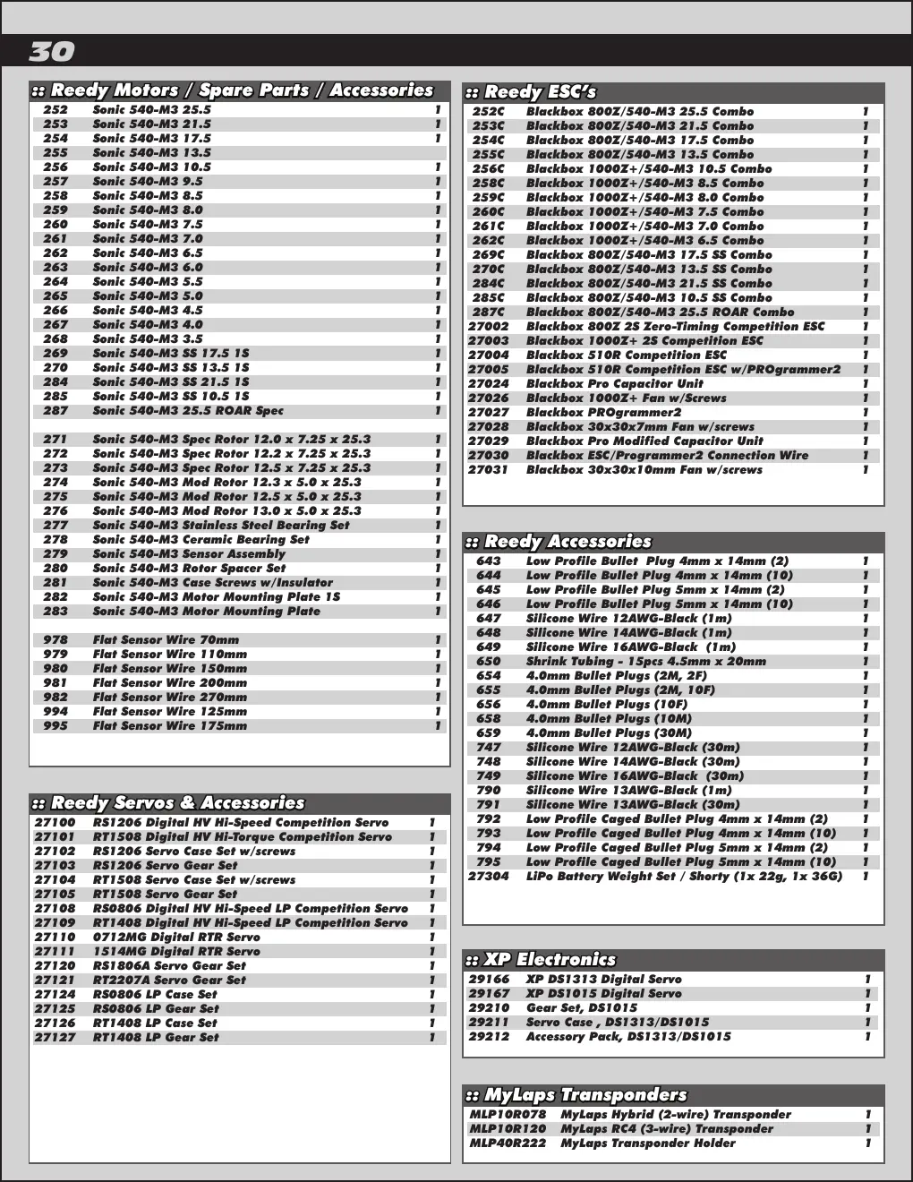
Task: Click the page number 30
Action: [x=51, y=52]
